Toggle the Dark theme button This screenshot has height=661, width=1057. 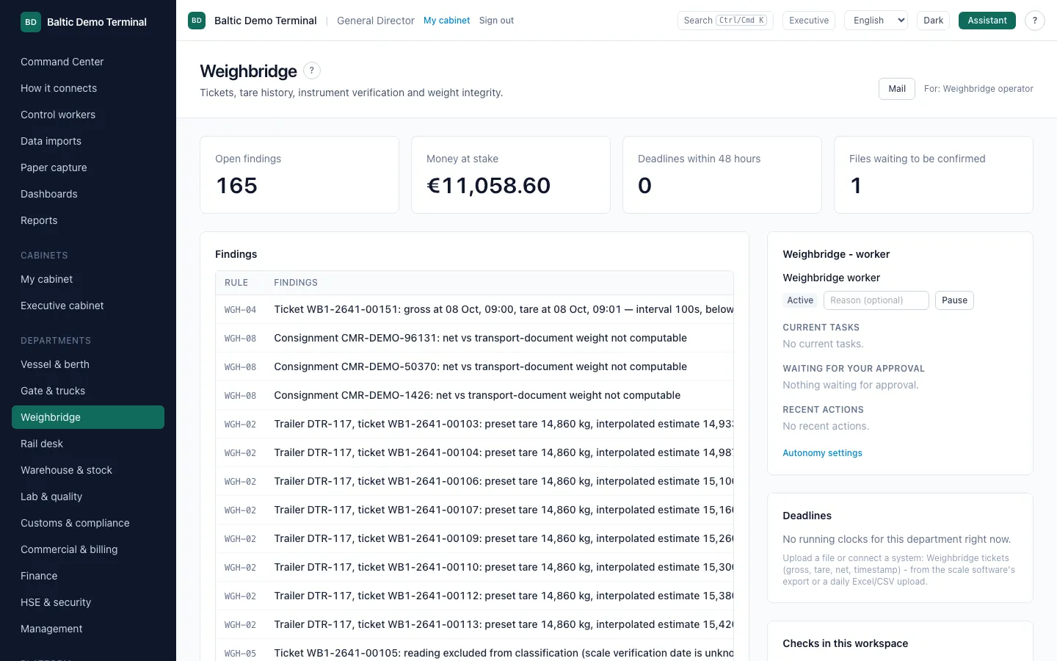tap(933, 21)
